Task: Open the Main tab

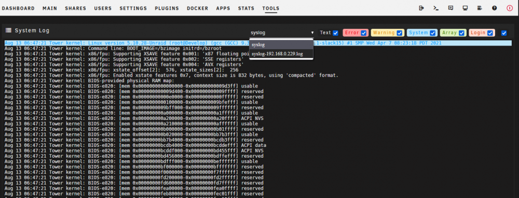Action: pyautogui.click(x=50, y=9)
